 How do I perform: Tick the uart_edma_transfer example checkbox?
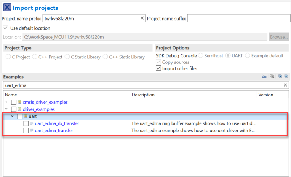(26, 131)
